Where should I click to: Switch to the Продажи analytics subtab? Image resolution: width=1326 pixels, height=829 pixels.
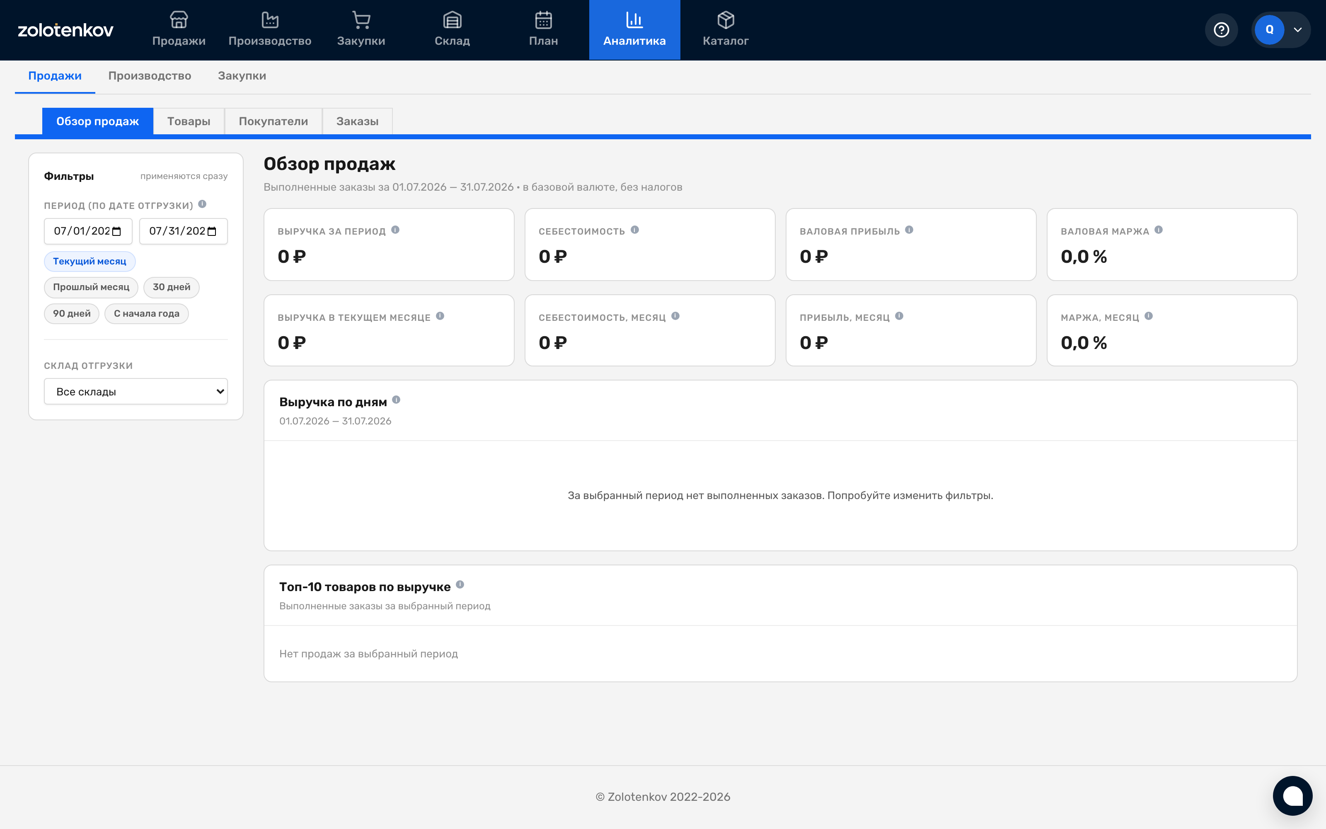(55, 76)
